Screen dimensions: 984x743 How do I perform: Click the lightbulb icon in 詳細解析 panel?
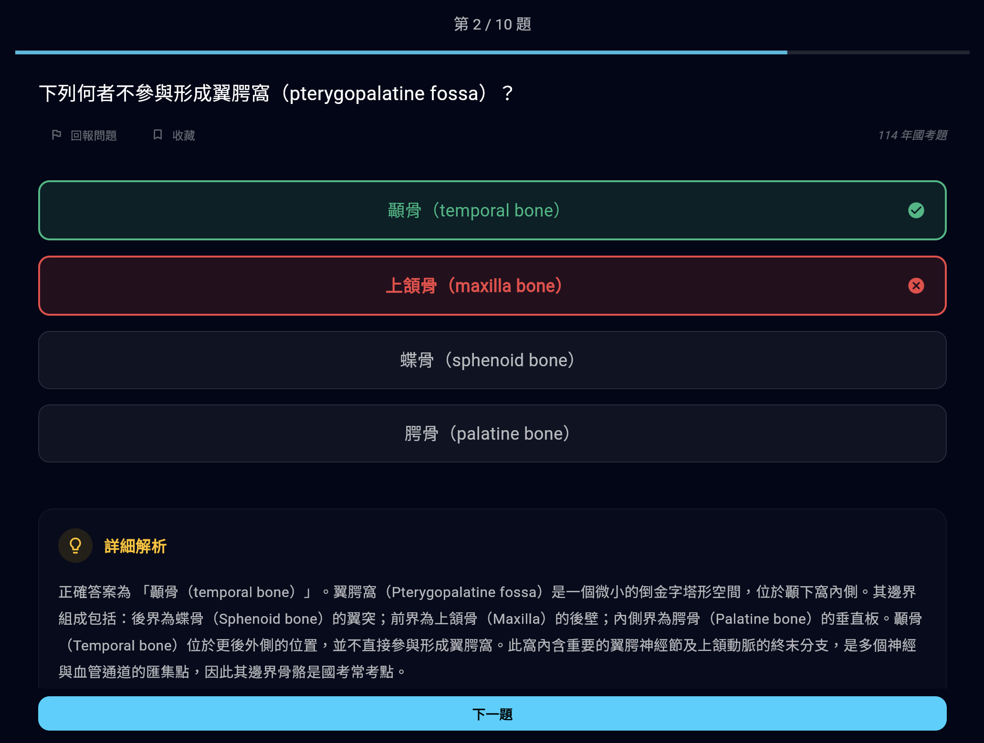75,545
